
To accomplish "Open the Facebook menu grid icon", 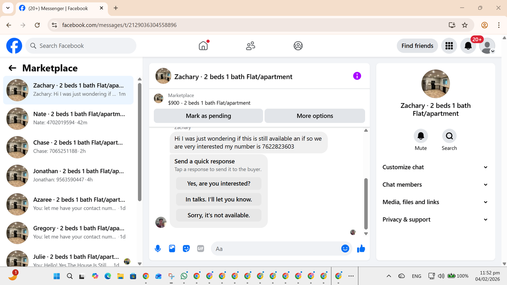I will (x=449, y=46).
